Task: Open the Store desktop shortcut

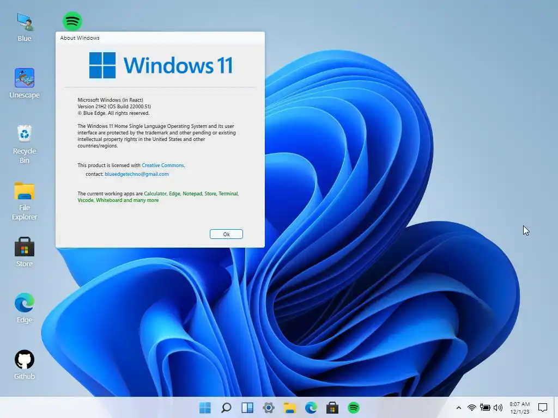Action: pos(24,252)
